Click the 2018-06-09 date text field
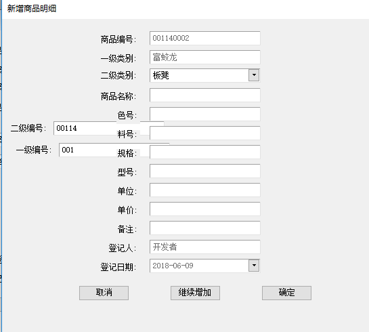This screenshot has width=369, height=332. click(199, 266)
